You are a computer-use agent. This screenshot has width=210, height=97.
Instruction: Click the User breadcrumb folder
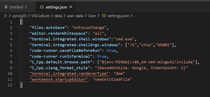(92, 16)
